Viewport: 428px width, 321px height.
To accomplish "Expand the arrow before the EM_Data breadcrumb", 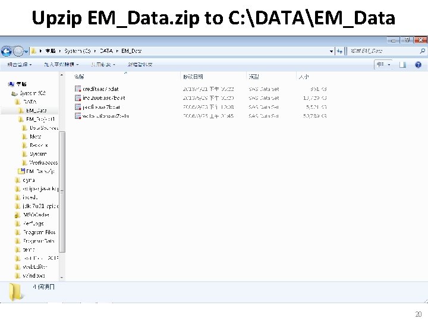I will click(117, 51).
